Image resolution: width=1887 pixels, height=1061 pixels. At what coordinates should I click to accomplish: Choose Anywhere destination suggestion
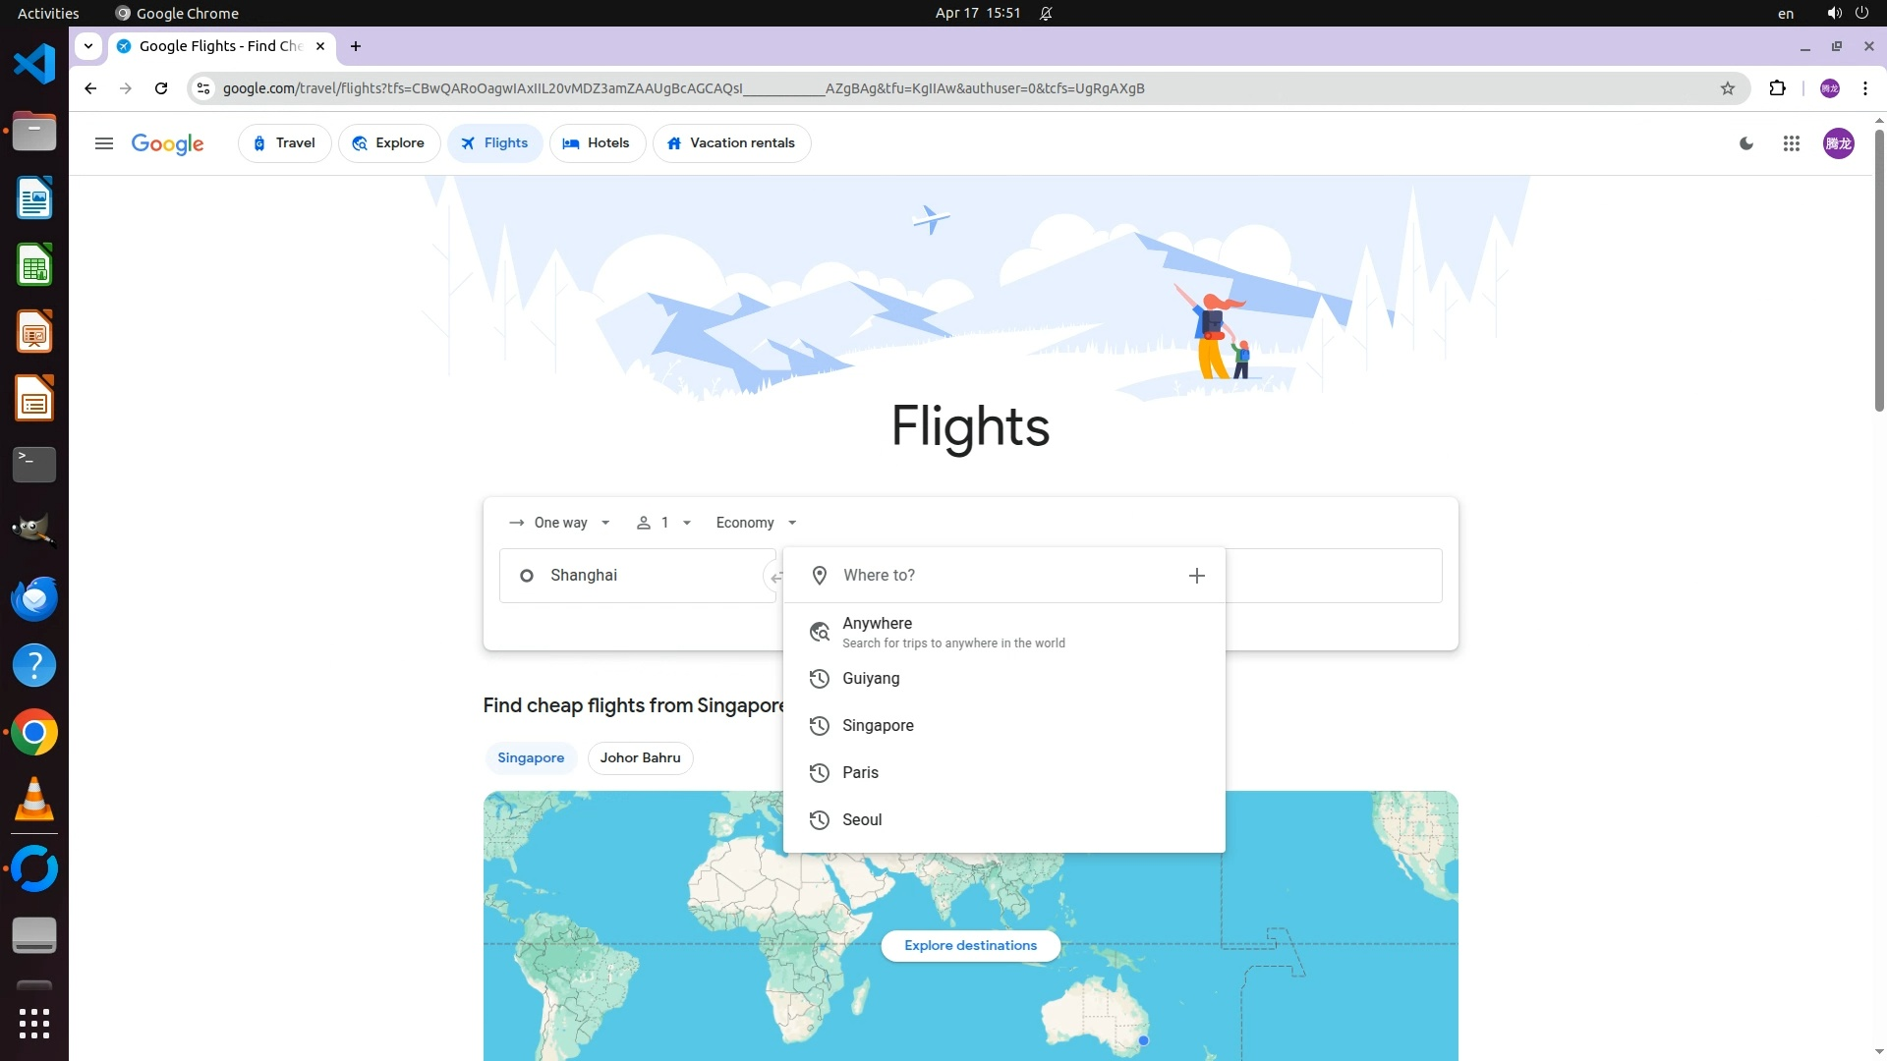pos(877,632)
